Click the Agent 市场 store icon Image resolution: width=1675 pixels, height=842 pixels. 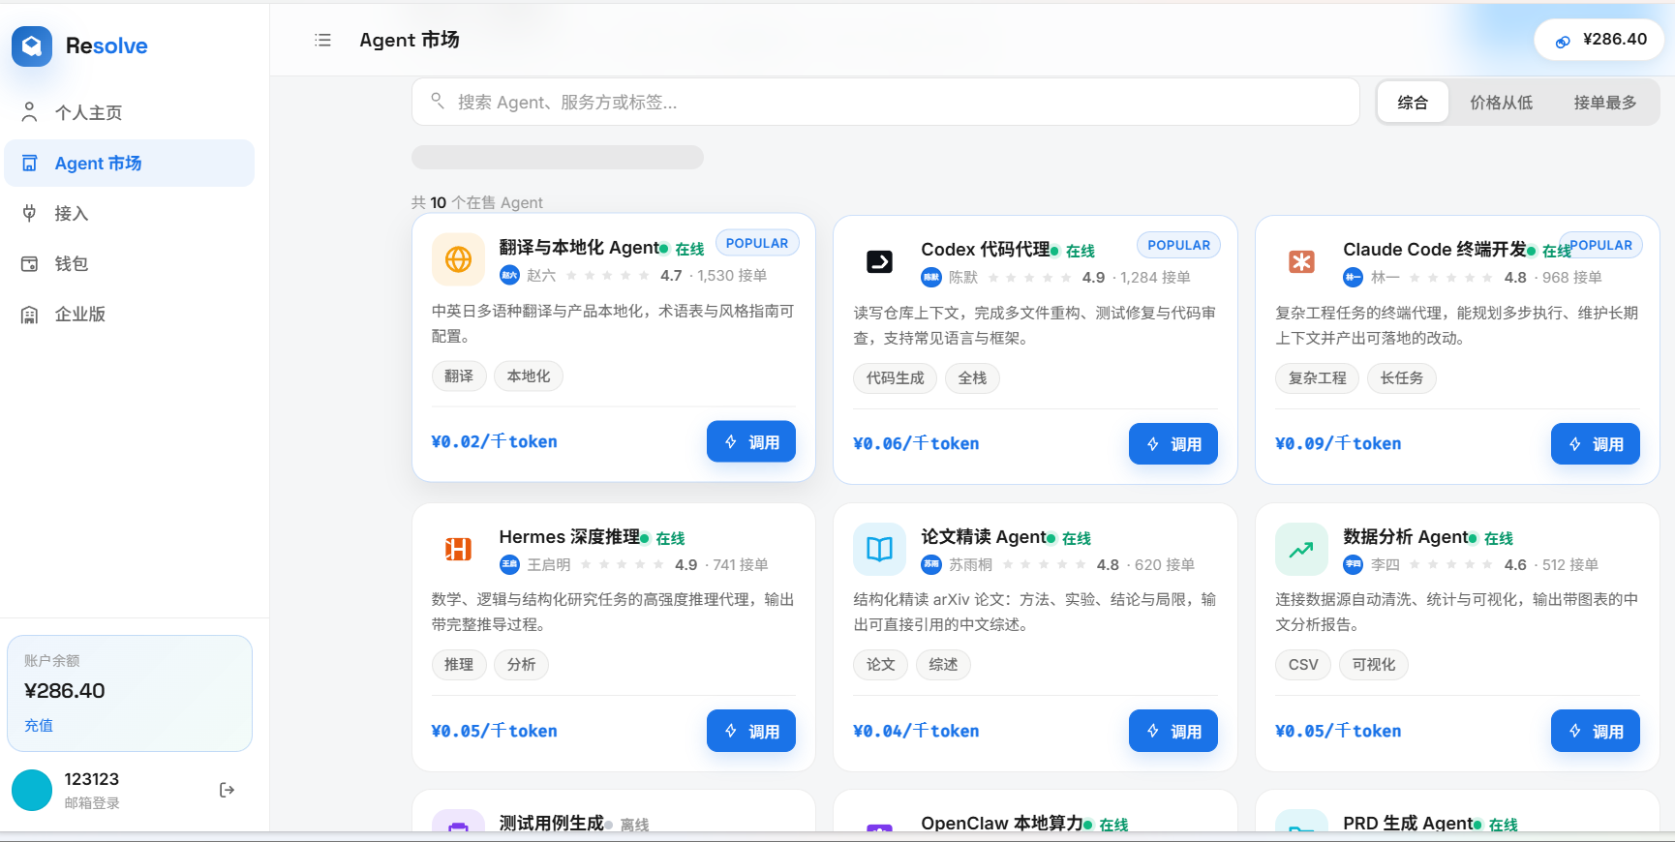coord(30,163)
